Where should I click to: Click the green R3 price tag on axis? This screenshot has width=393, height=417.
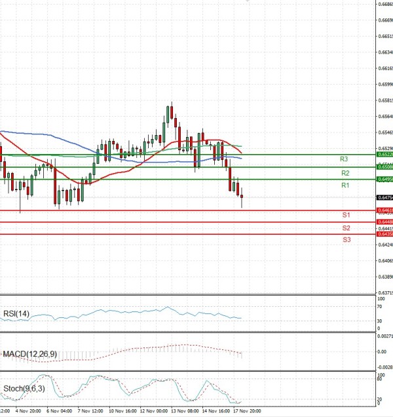click(384, 154)
